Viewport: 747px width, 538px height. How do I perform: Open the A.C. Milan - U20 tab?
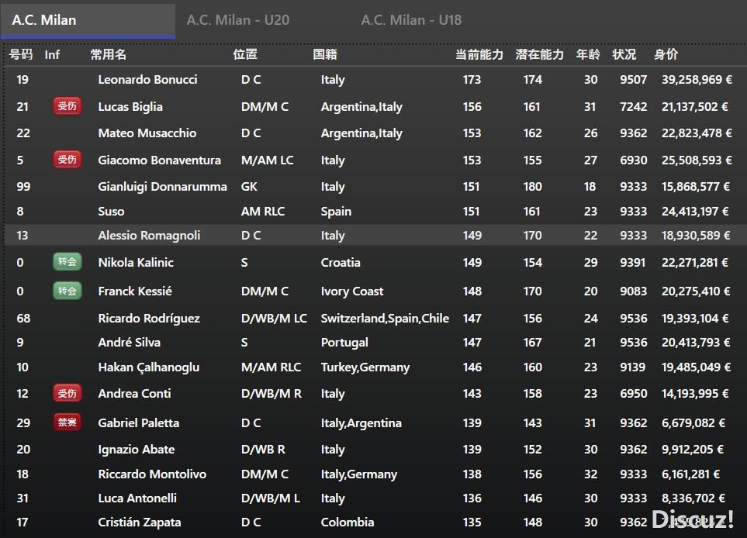pos(237,20)
